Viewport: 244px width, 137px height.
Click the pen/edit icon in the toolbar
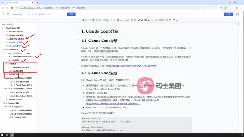[x=156, y=20]
